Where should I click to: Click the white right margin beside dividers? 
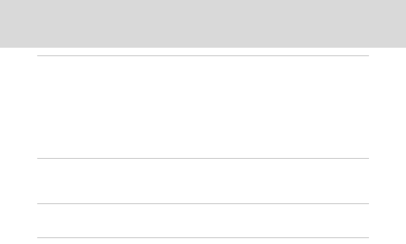pos(387,146)
